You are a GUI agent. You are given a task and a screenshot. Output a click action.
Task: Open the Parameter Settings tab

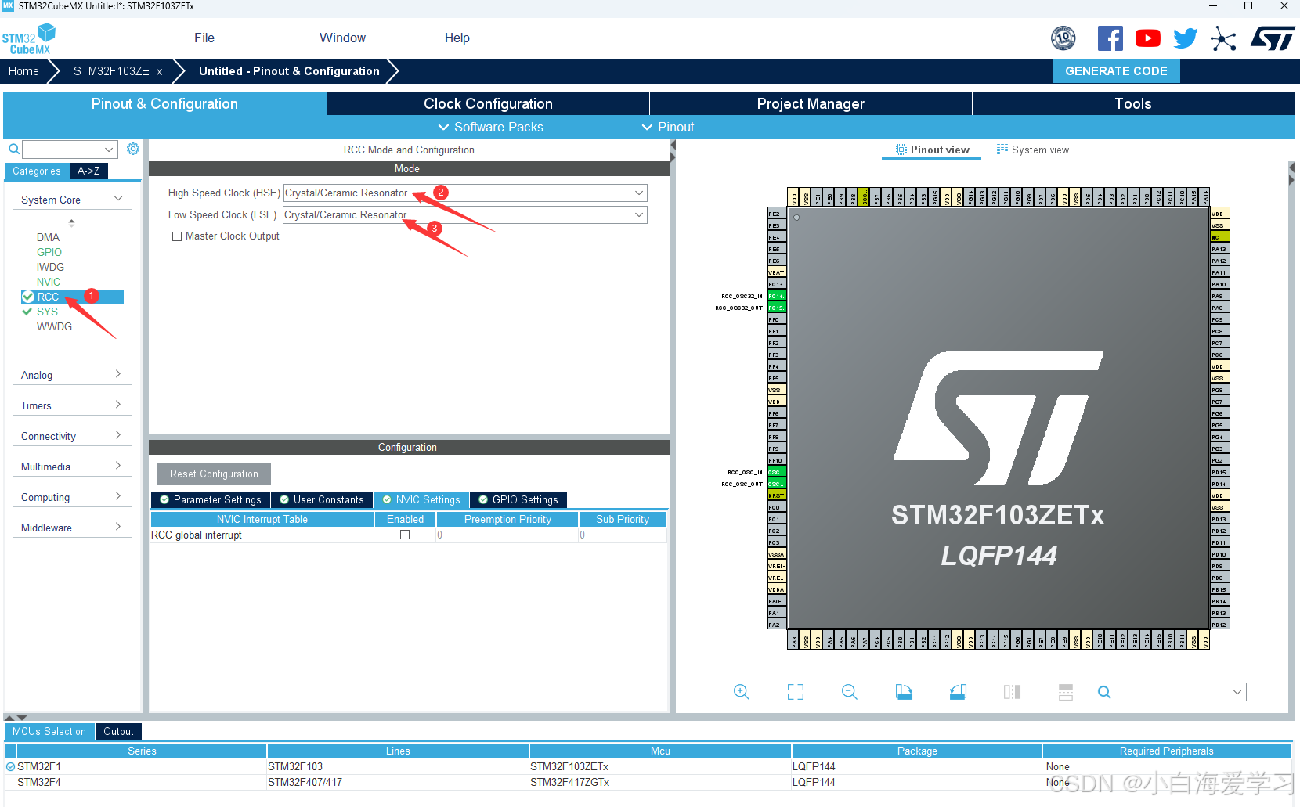pyautogui.click(x=210, y=499)
